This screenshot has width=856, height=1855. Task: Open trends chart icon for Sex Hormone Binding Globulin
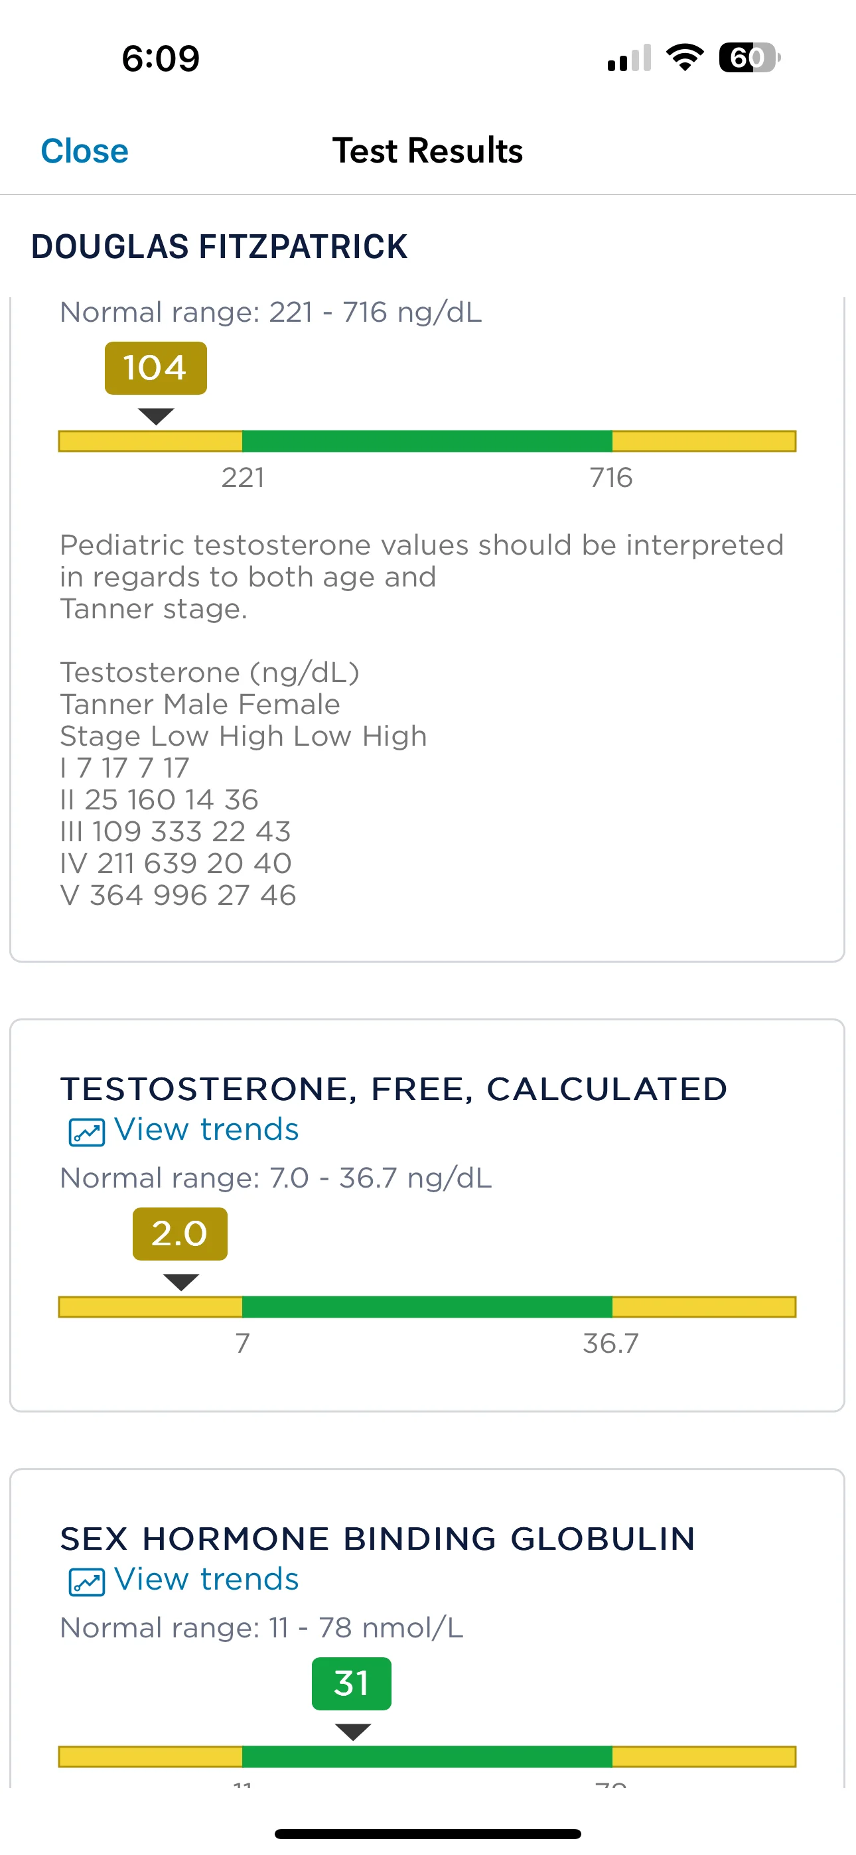pyautogui.click(x=86, y=1582)
